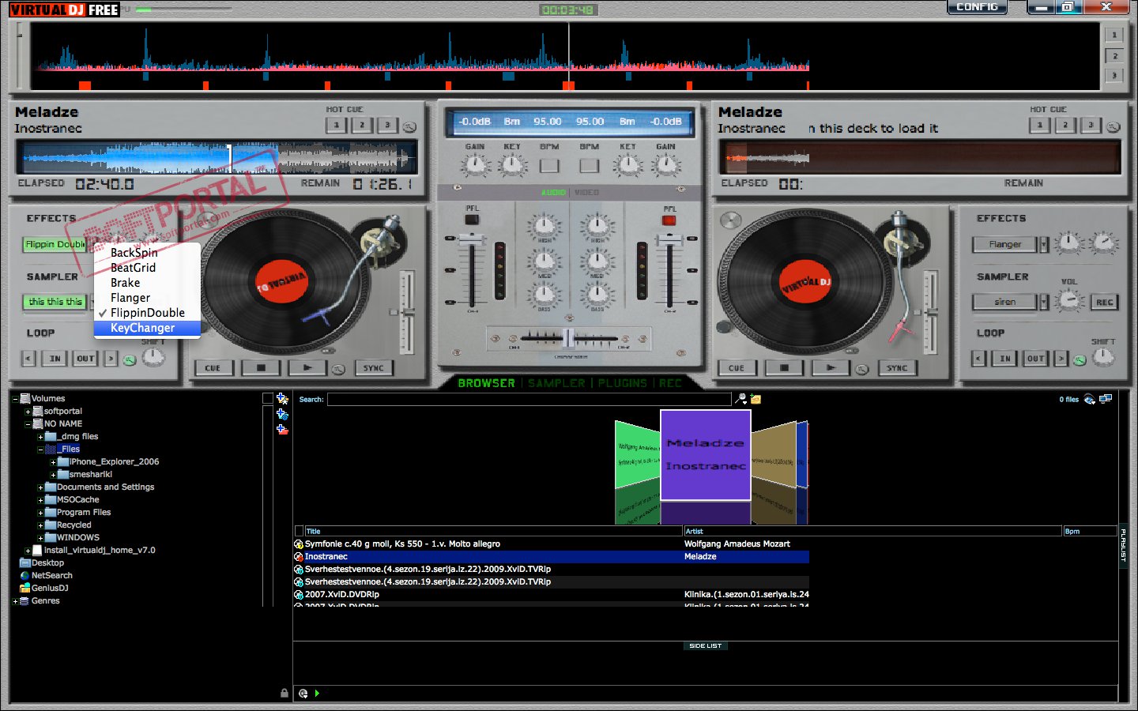Toggle the right BPM lock button in mixer
The width and height of the screenshot is (1138, 711).
589,166
